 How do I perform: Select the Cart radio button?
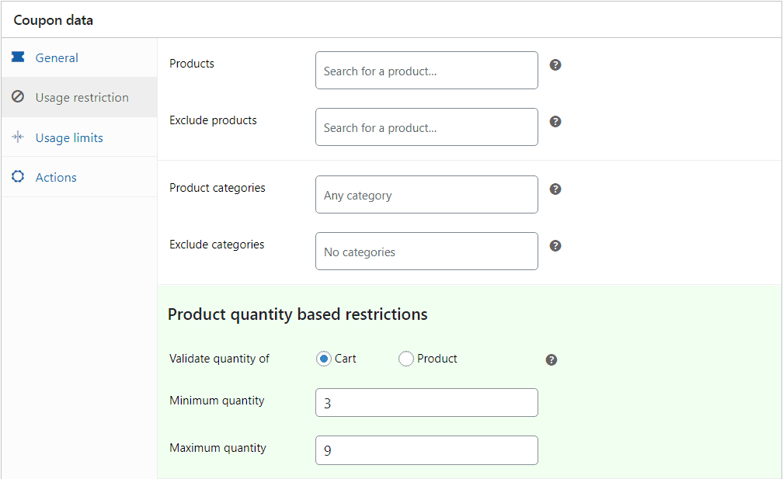click(x=324, y=359)
